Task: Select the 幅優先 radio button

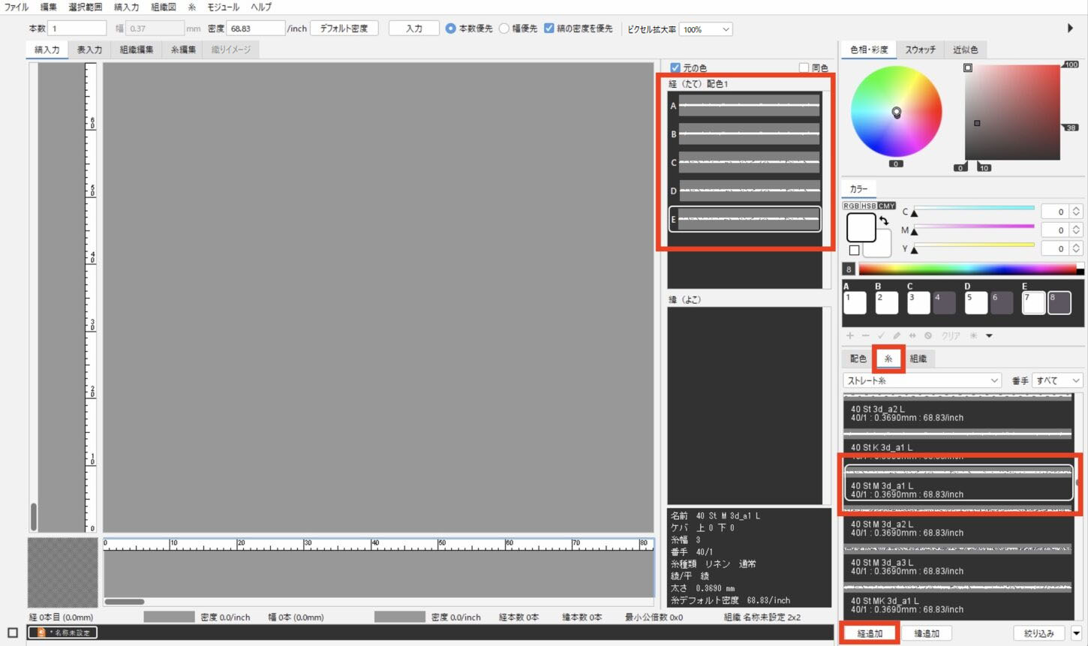Action: 504,29
